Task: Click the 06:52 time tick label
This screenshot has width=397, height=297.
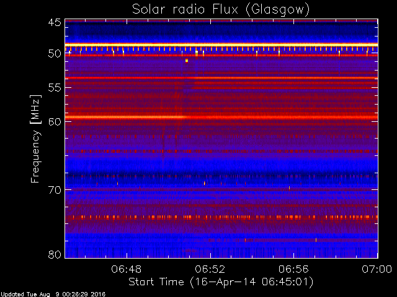Action: (x=210, y=269)
